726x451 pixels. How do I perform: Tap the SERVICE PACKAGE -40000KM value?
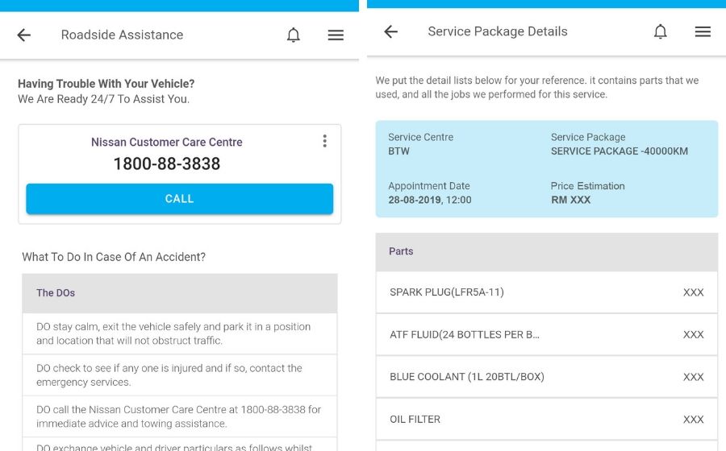pos(619,151)
